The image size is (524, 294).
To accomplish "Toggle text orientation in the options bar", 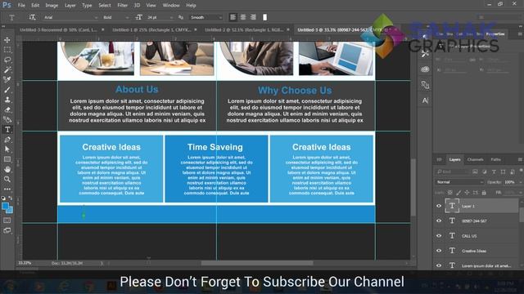I will [x=32, y=17].
